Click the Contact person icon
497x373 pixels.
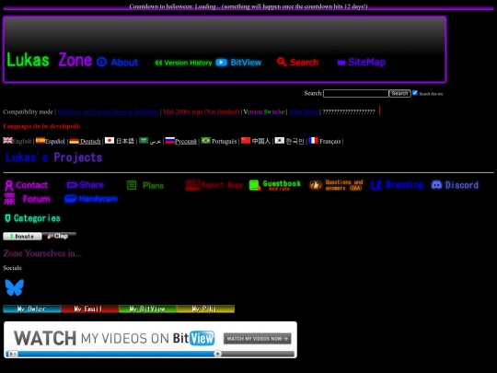(9, 185)
